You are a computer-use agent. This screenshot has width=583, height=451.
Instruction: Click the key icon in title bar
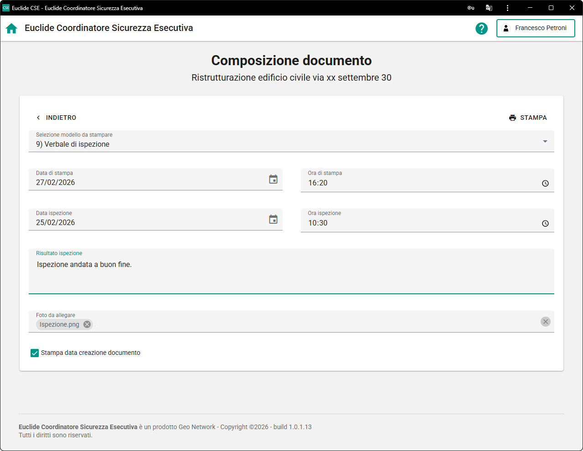(471, 8)
